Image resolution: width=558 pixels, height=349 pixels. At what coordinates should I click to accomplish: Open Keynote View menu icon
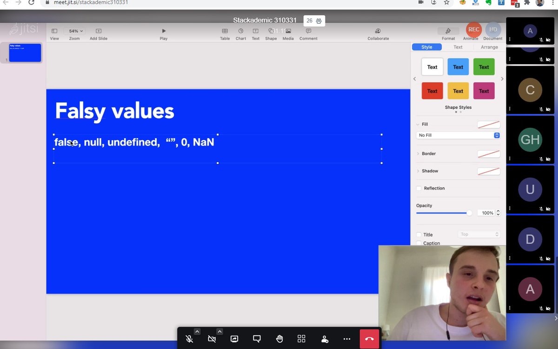[54, 31]
